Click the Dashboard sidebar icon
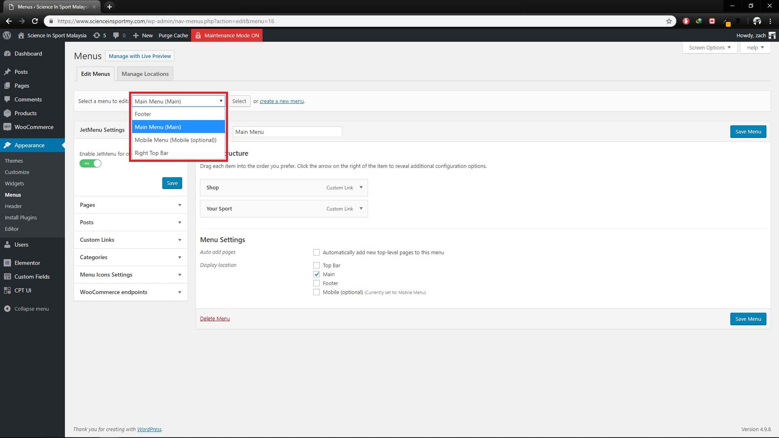This screenshot has width=779, height=438. click(x=7, y=54)
